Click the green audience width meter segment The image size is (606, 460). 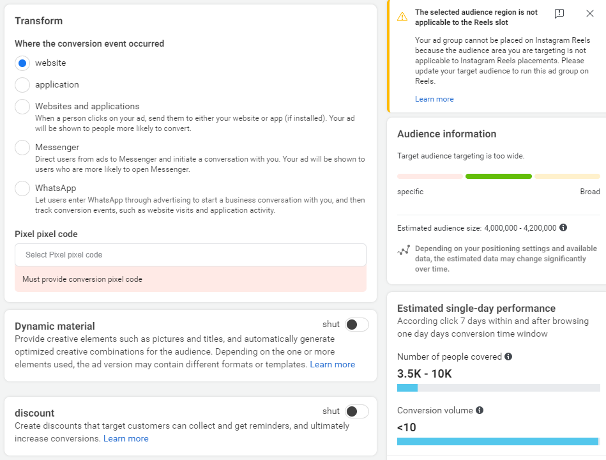point(499,176)
